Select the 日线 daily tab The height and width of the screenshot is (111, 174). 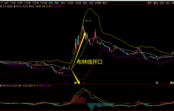[x=51, y=3]
